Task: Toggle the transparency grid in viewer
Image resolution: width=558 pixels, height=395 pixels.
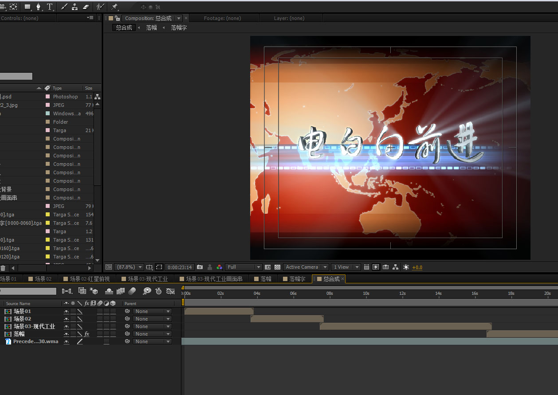Action: point(277,267)
